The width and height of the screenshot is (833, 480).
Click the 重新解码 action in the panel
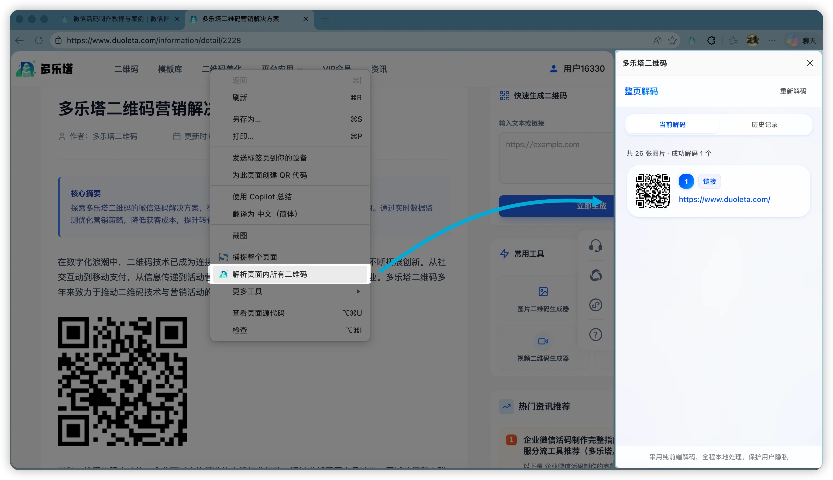point(793,91)
